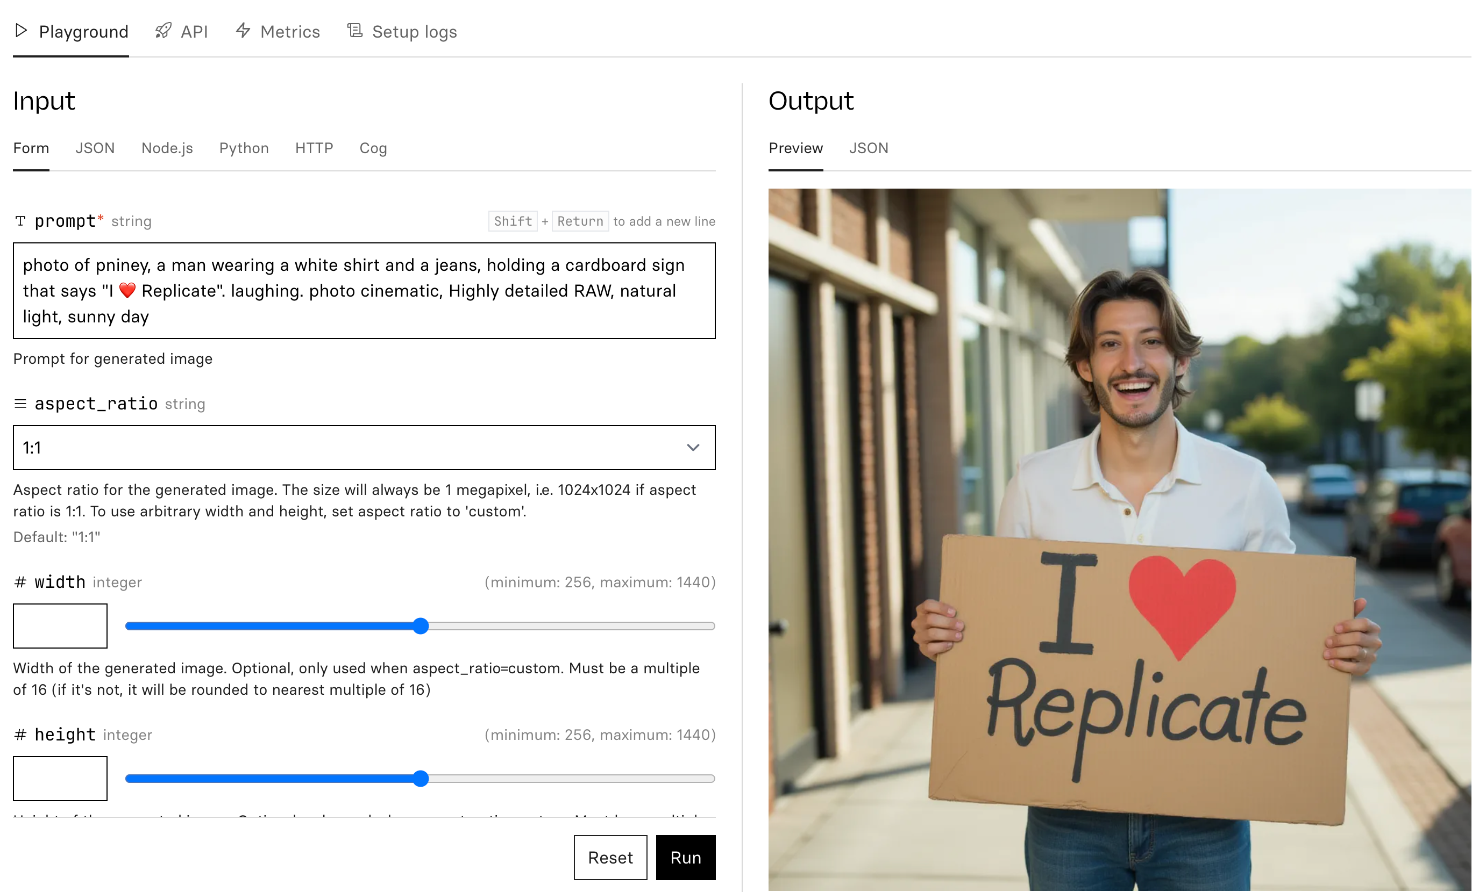Click the generated output image preview
Screen dimensions: 1479x892
(x=1119, y=539)
